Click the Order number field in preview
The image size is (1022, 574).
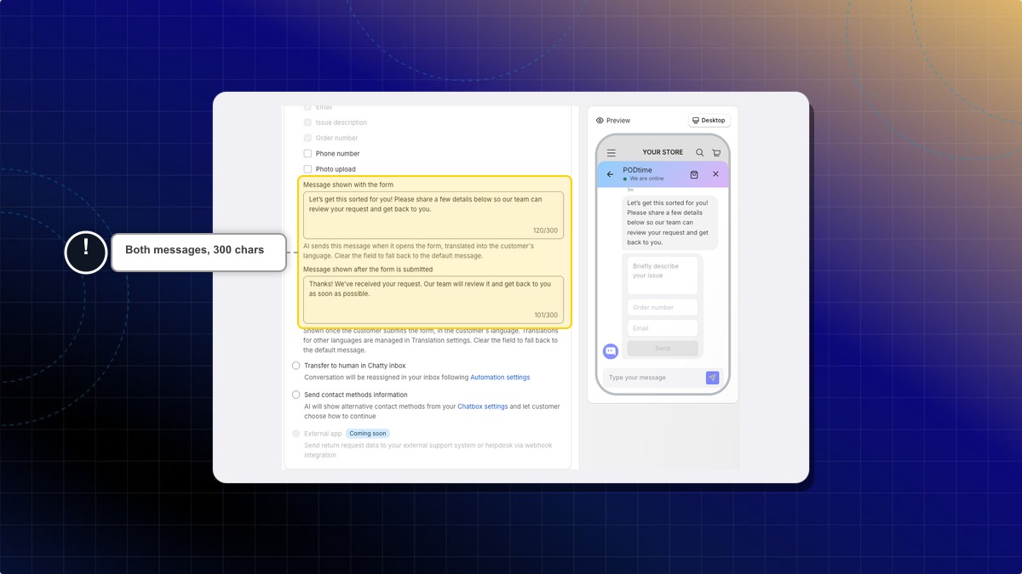click(x=663, y=308)
